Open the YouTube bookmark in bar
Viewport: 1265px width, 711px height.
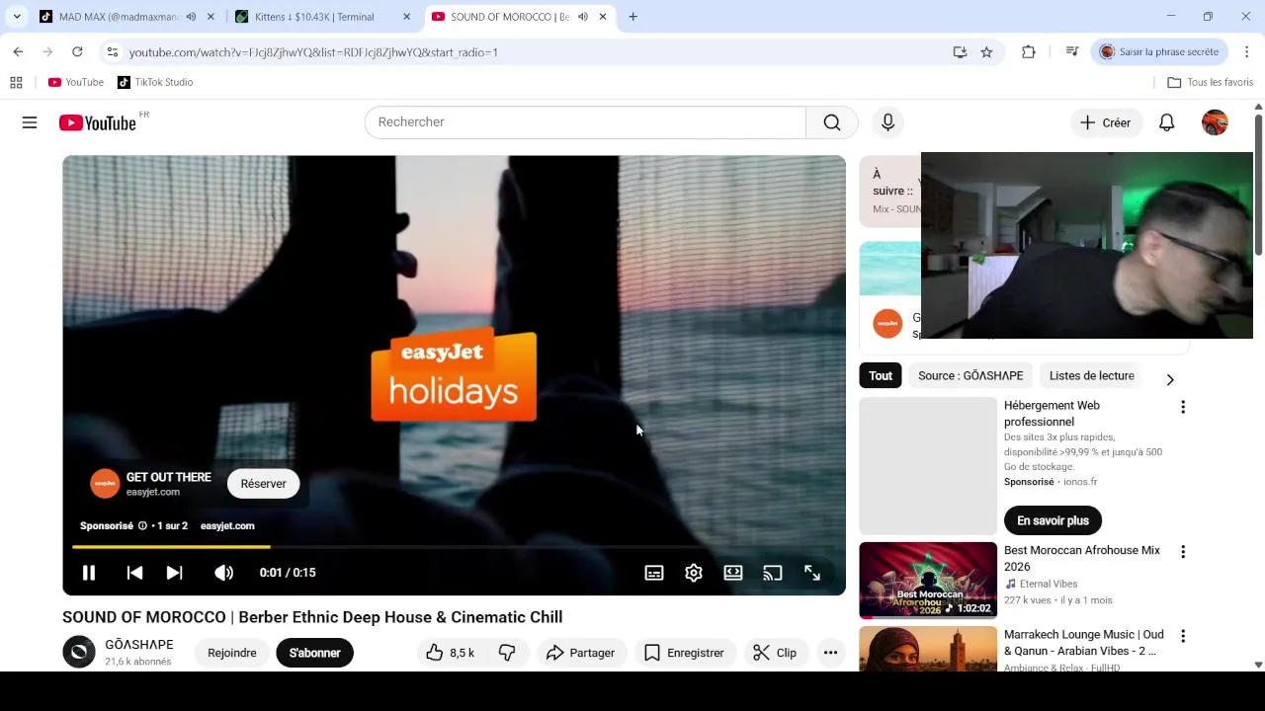pyautogui.click(x=76, y=82)
